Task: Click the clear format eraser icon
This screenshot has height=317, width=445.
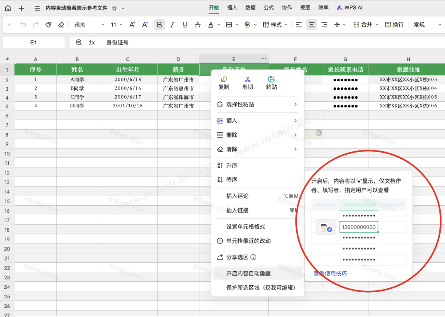Action: coord(61,25)
